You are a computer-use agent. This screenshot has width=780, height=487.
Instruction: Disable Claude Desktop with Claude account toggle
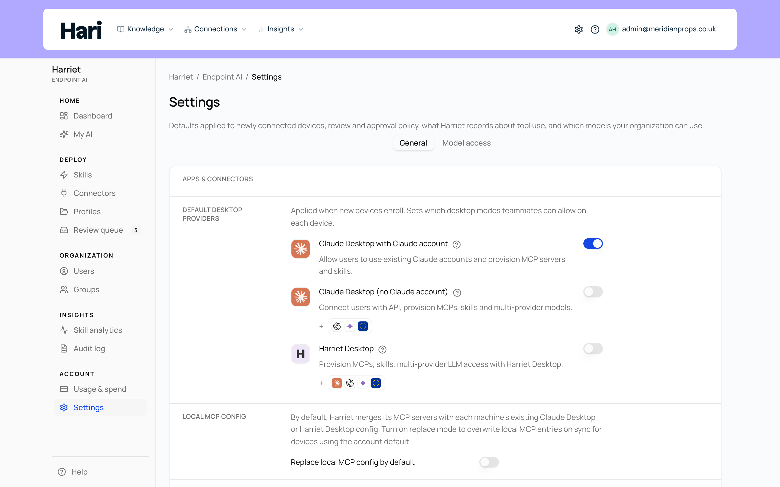pyautogui.click(x=593, y=243)
